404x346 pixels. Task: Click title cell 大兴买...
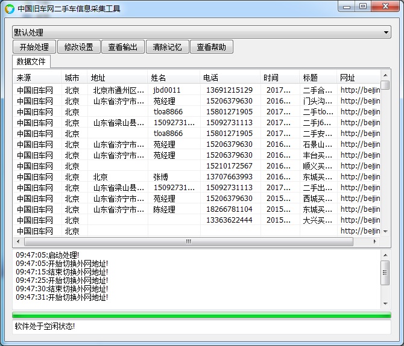coord(317,220)
